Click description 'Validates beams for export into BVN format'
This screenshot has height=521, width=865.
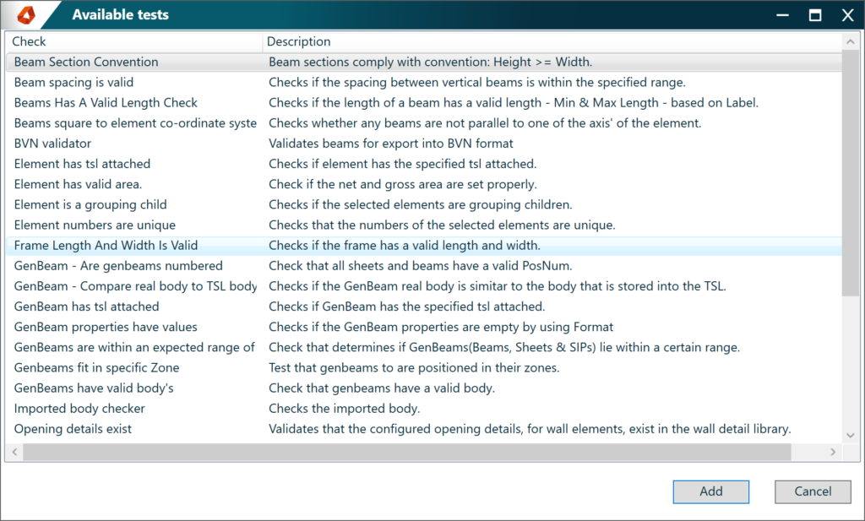tap(390, 144)
